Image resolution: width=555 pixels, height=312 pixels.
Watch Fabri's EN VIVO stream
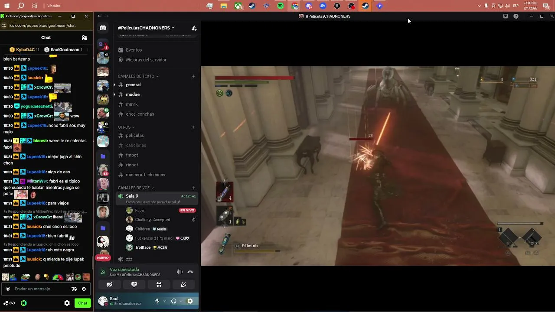187,210
